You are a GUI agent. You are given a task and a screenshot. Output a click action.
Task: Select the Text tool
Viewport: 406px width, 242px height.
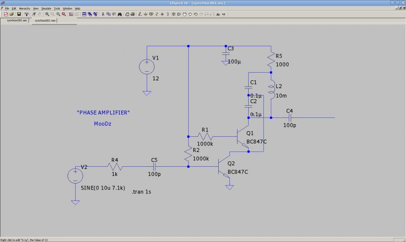pyautogui.click(x=218, y=14)
